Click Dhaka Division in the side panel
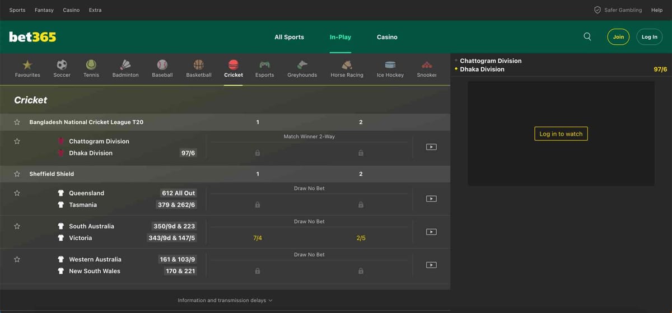Viewport: 672px width, 313px height. tap(482, 69)
